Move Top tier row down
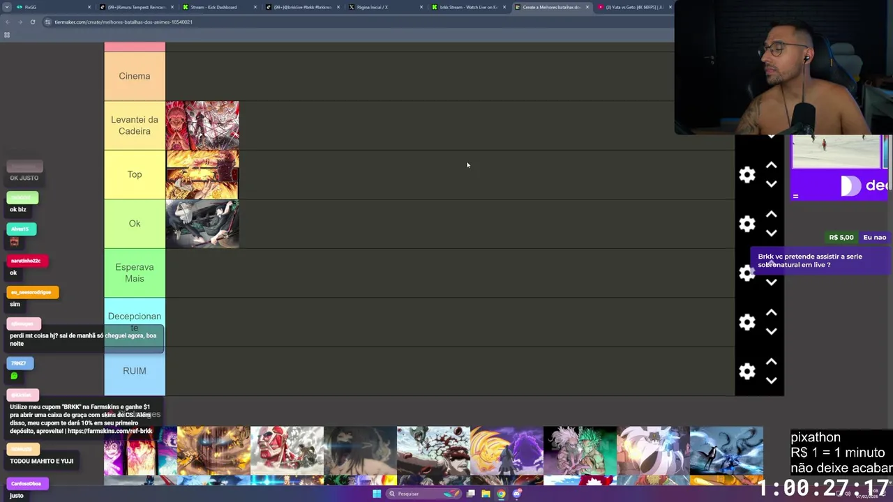The width and height of the screenshot is (893, 502). (771, 183)
